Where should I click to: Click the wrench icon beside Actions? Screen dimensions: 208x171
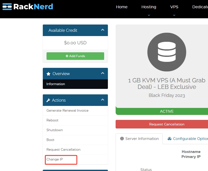pos(48,100)
